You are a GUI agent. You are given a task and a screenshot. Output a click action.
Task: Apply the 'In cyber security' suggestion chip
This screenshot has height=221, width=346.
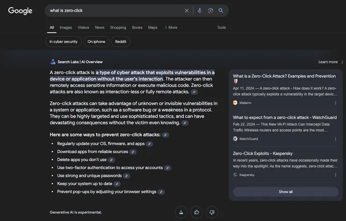pos(64,42)
